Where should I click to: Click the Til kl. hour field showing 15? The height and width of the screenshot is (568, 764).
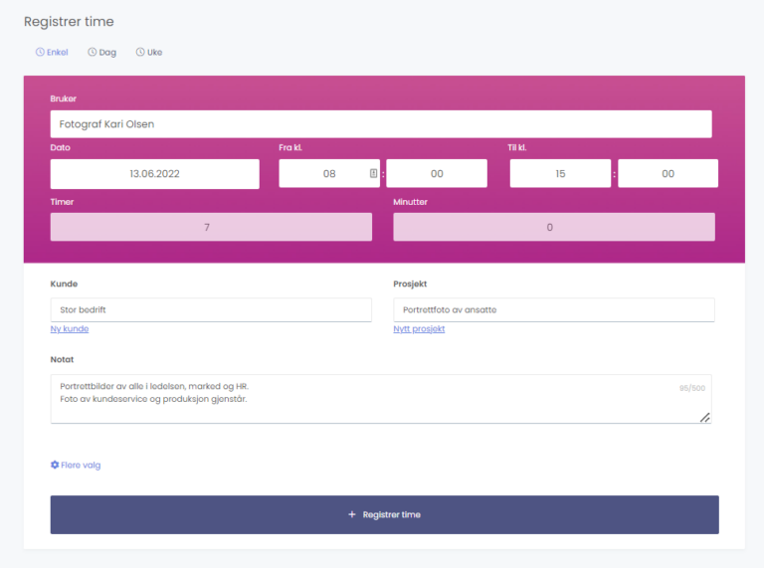[x=560, y=173]
